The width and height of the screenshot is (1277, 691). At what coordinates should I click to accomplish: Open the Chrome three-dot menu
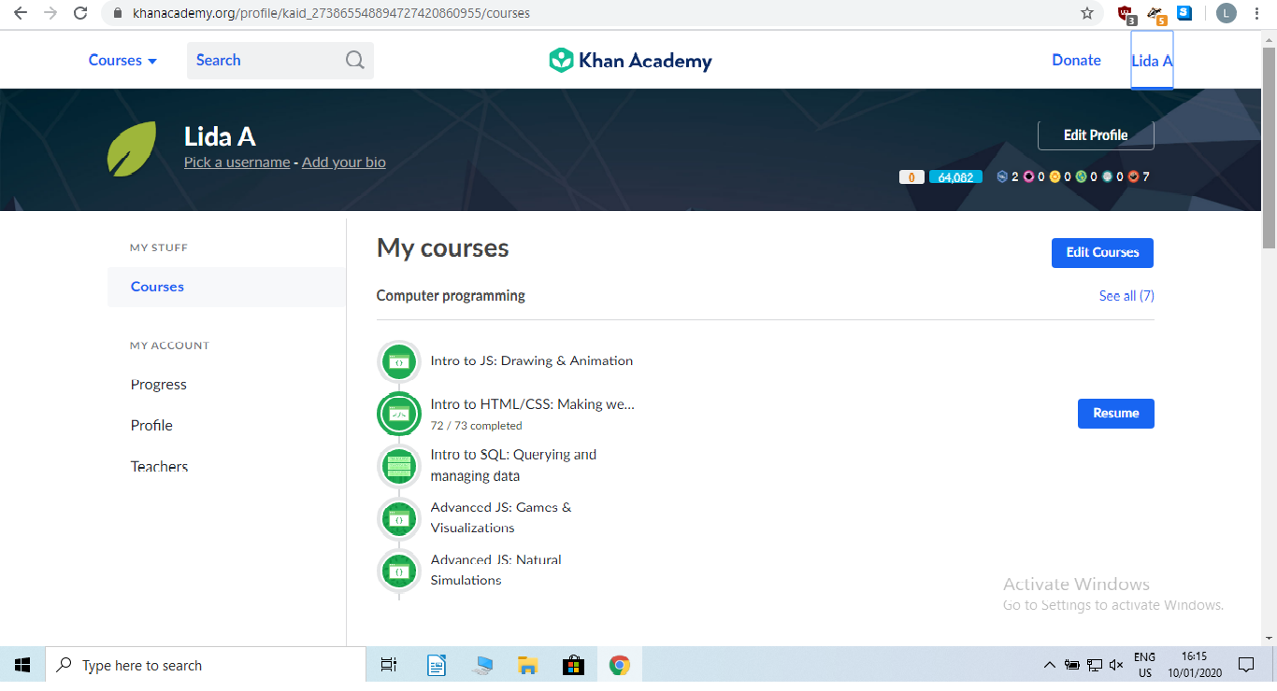pos(1257,13)
